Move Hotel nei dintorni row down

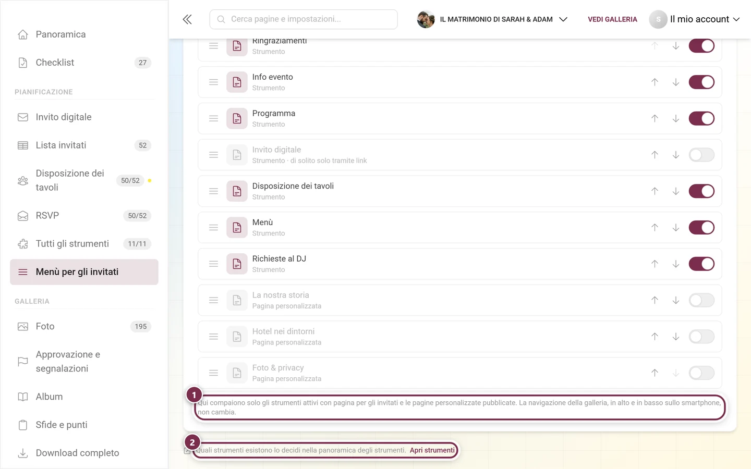tap(675, 337)
